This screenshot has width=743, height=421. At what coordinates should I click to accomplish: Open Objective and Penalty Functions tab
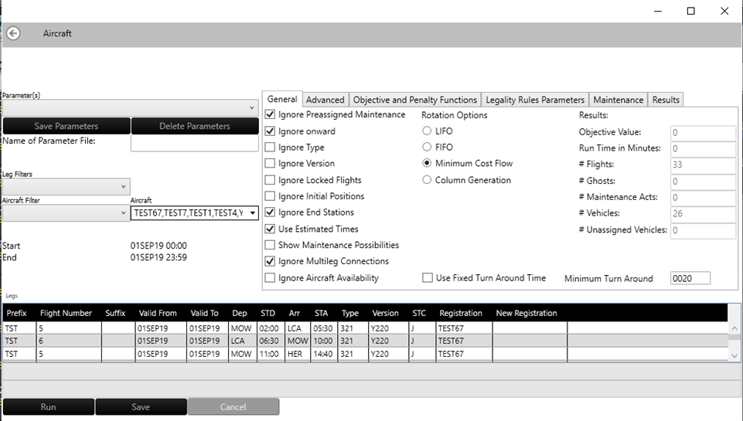pos(415,100)
